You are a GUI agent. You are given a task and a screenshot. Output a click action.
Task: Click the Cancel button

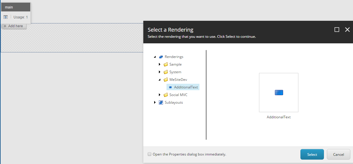pos(339,154)
